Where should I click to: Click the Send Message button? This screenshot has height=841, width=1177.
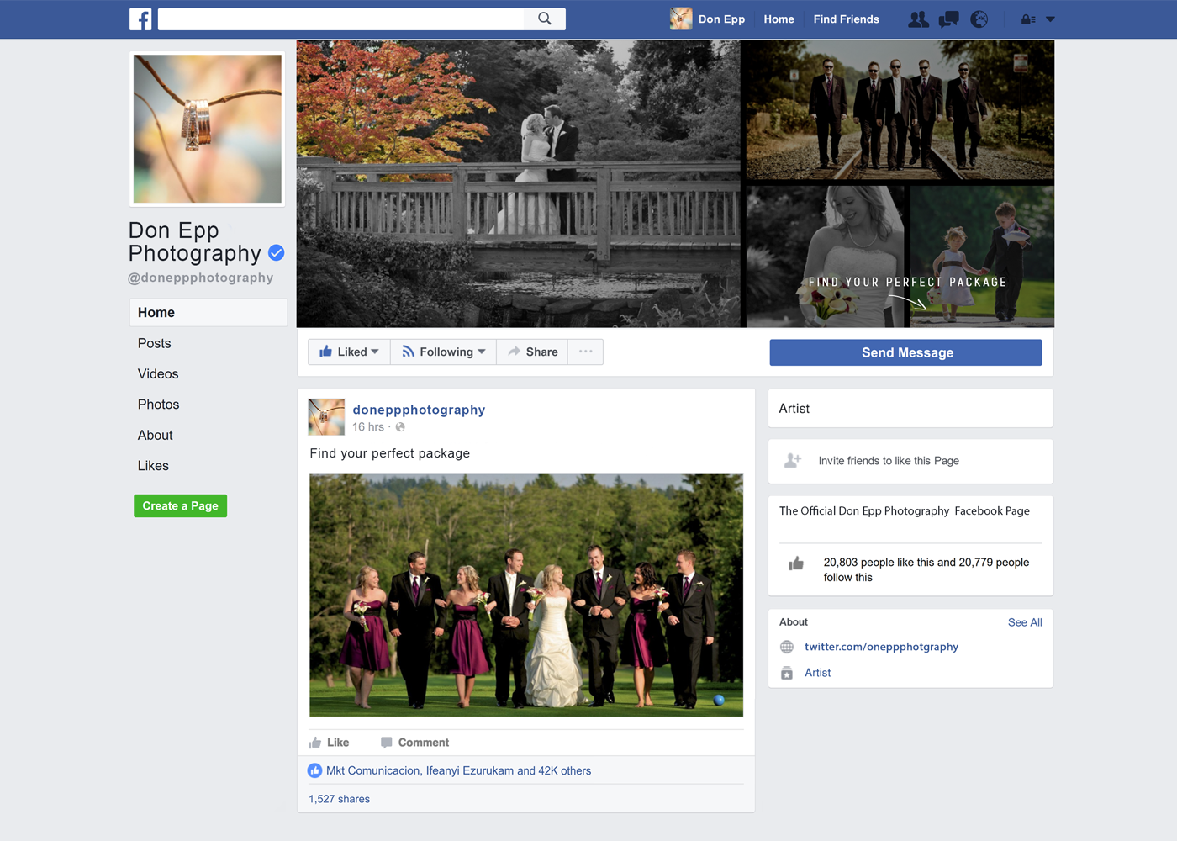905,352
